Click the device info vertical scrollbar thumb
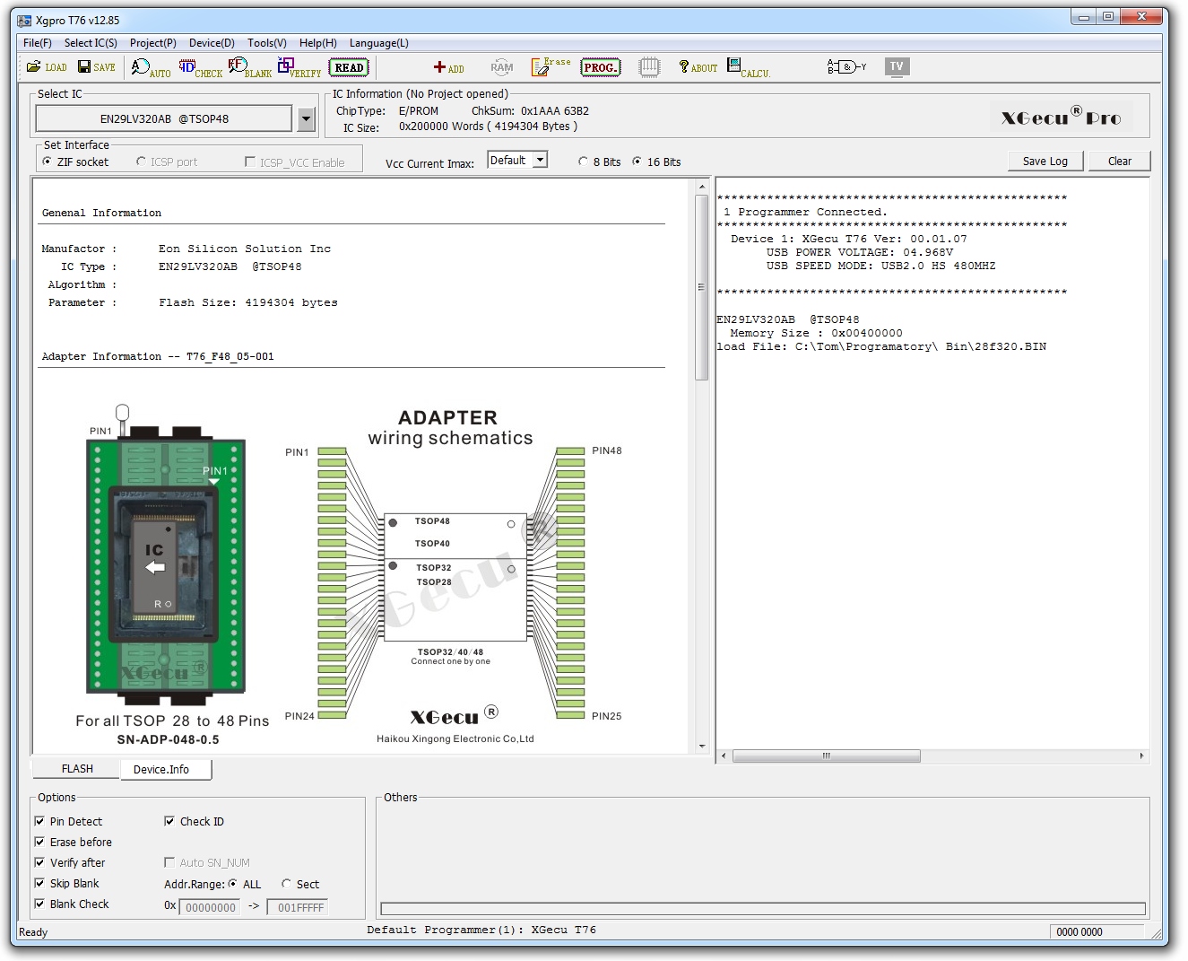Viewport: 1188px width, 961px height. click(x=701, y=287)
